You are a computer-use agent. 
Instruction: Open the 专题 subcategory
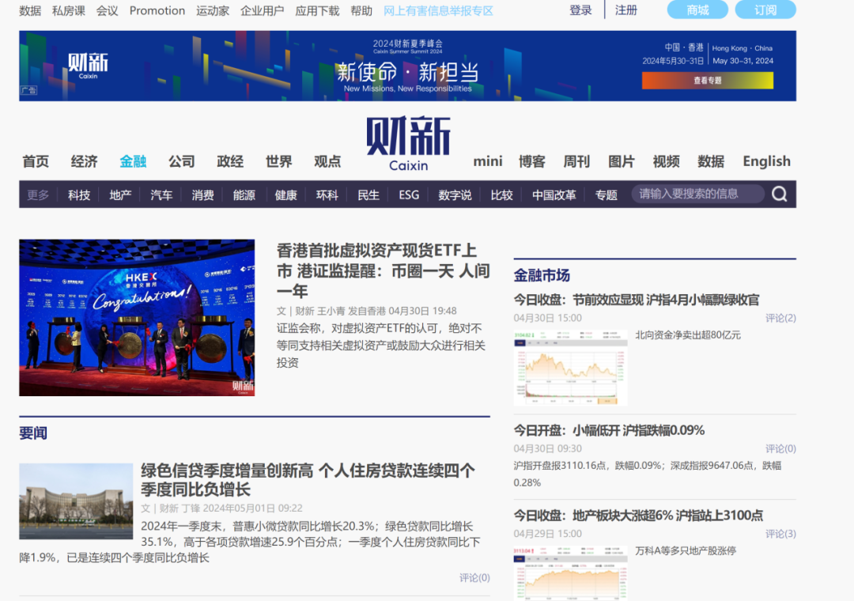(606, 195)
